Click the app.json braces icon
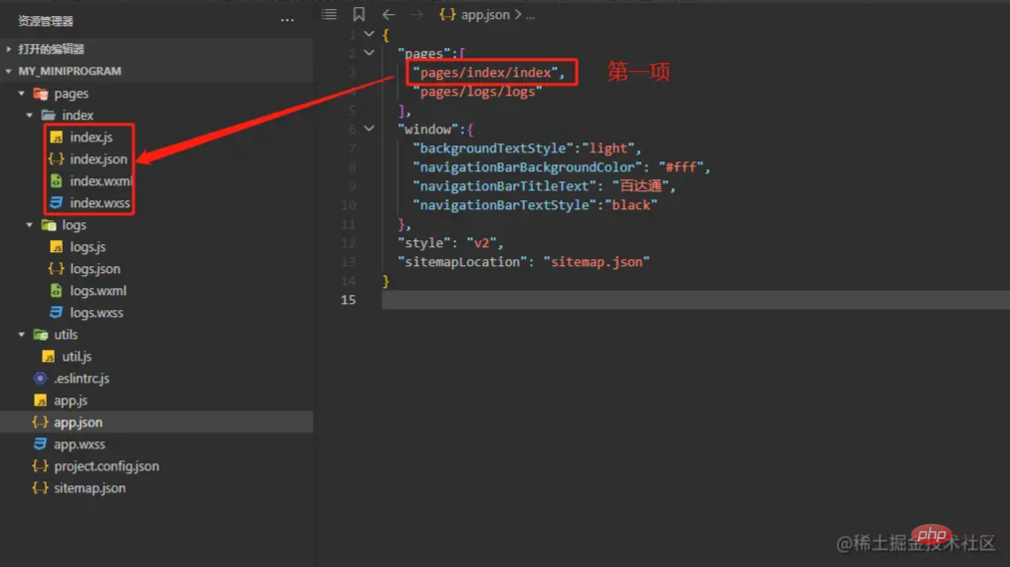 (x=40, y=423)
